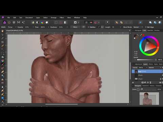Viewport: 163px width, 122px height.
Task: Toggle visibility of the selected blue layer
Action: coord(162,72)
